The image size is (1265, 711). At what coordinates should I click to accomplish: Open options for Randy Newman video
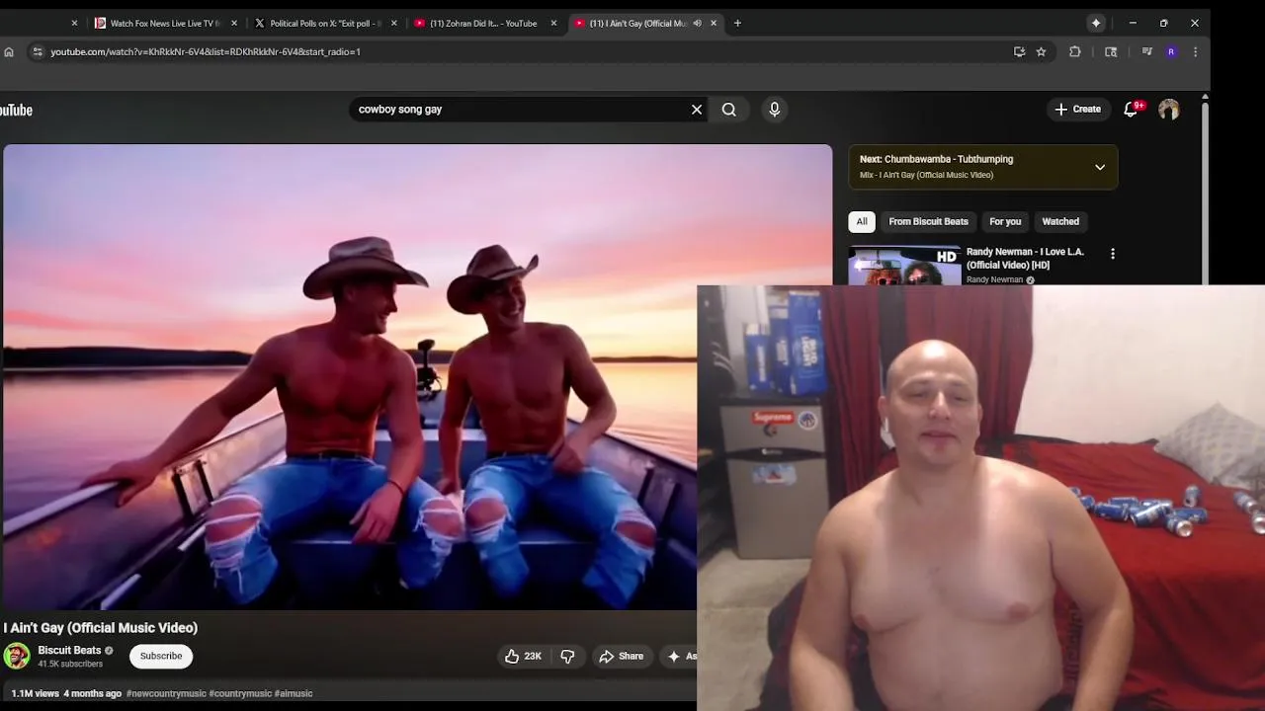[1113, 254]
